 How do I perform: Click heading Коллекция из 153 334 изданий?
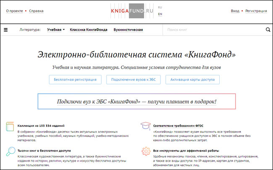[x=41, y=126]
